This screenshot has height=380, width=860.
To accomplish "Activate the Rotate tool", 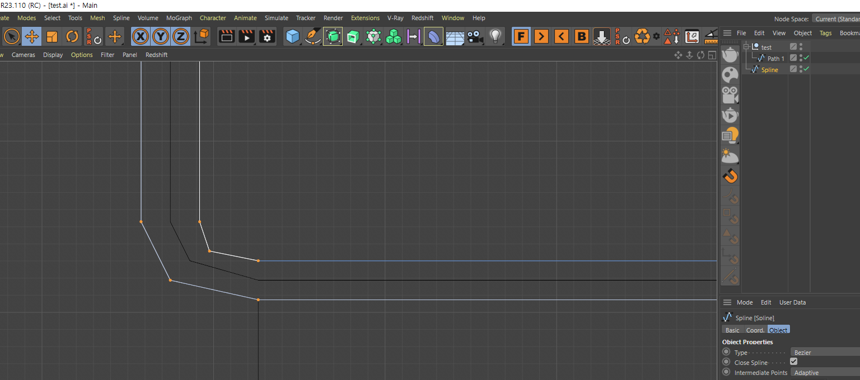I will pos(72,37).
